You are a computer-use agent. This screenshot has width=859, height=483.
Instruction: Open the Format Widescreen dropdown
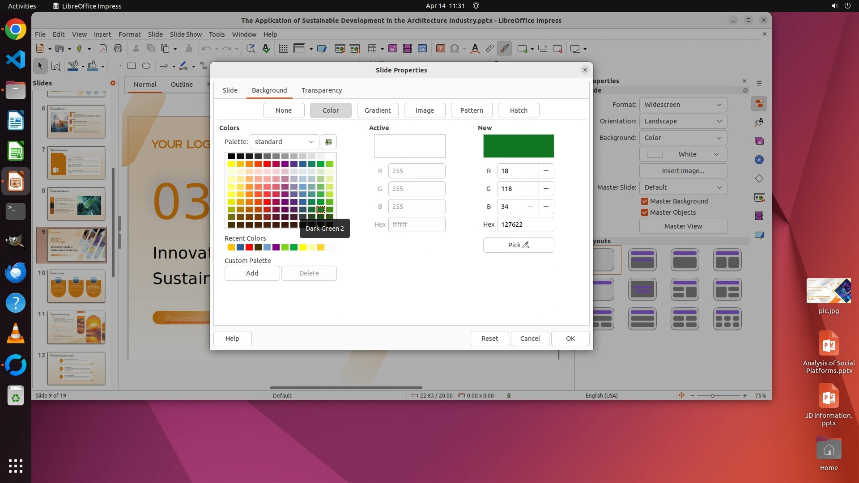683,105
